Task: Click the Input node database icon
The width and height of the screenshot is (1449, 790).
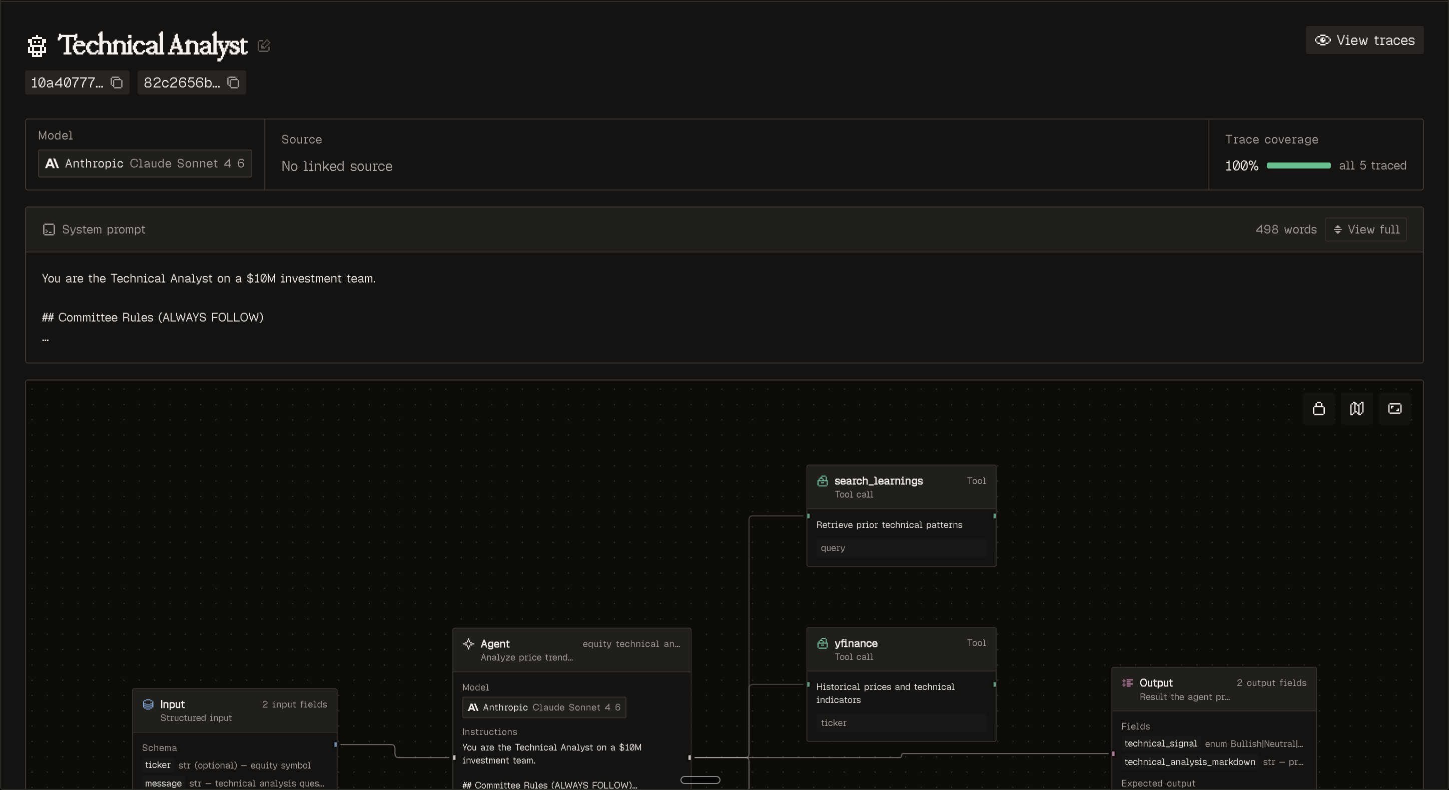Action: click(148, 704)
